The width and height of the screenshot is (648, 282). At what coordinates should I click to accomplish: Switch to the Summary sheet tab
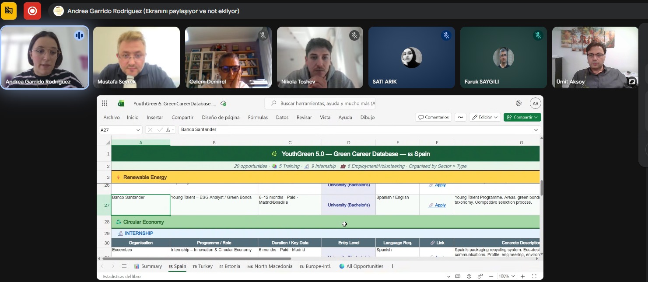(148, 266)
